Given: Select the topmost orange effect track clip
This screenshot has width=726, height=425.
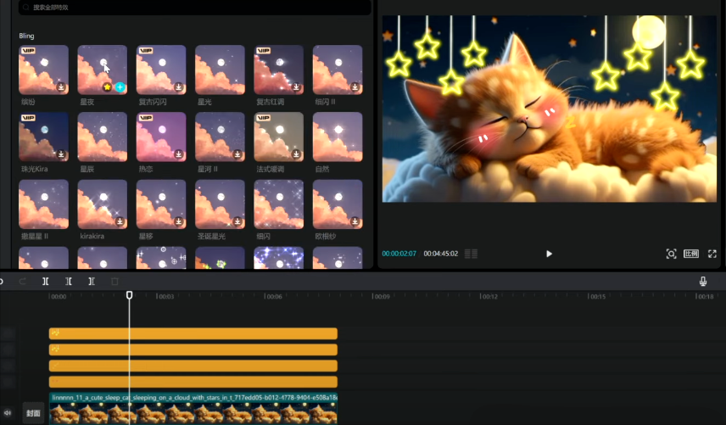Looking at the screenshot, I should pos(193,333).
